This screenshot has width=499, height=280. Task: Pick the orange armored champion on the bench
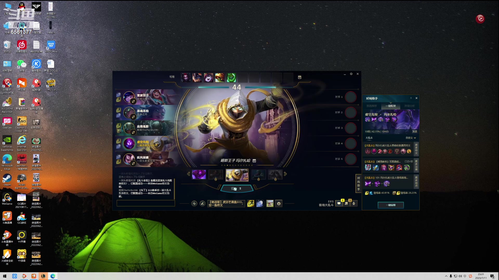click(x=220, y=77)
